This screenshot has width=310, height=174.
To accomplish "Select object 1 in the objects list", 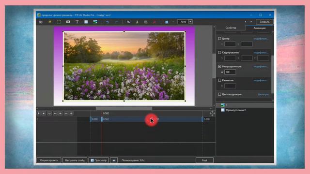I will pos(245,105).
